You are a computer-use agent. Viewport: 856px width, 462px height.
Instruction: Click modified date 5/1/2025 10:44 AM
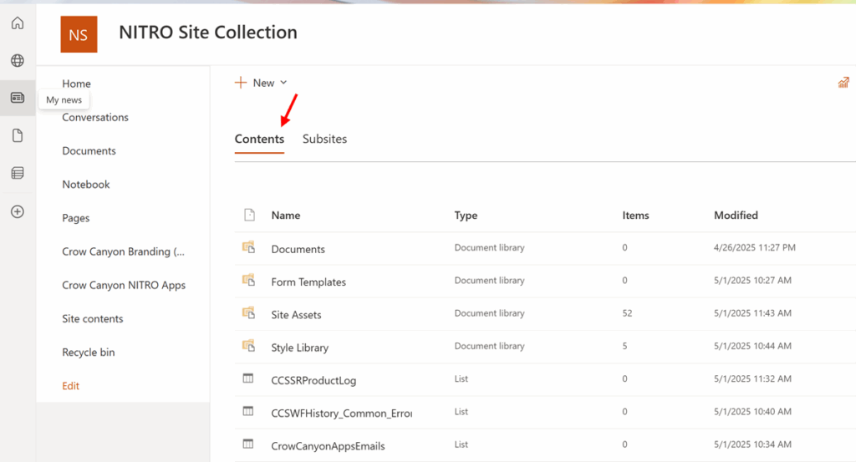[752, 346]
